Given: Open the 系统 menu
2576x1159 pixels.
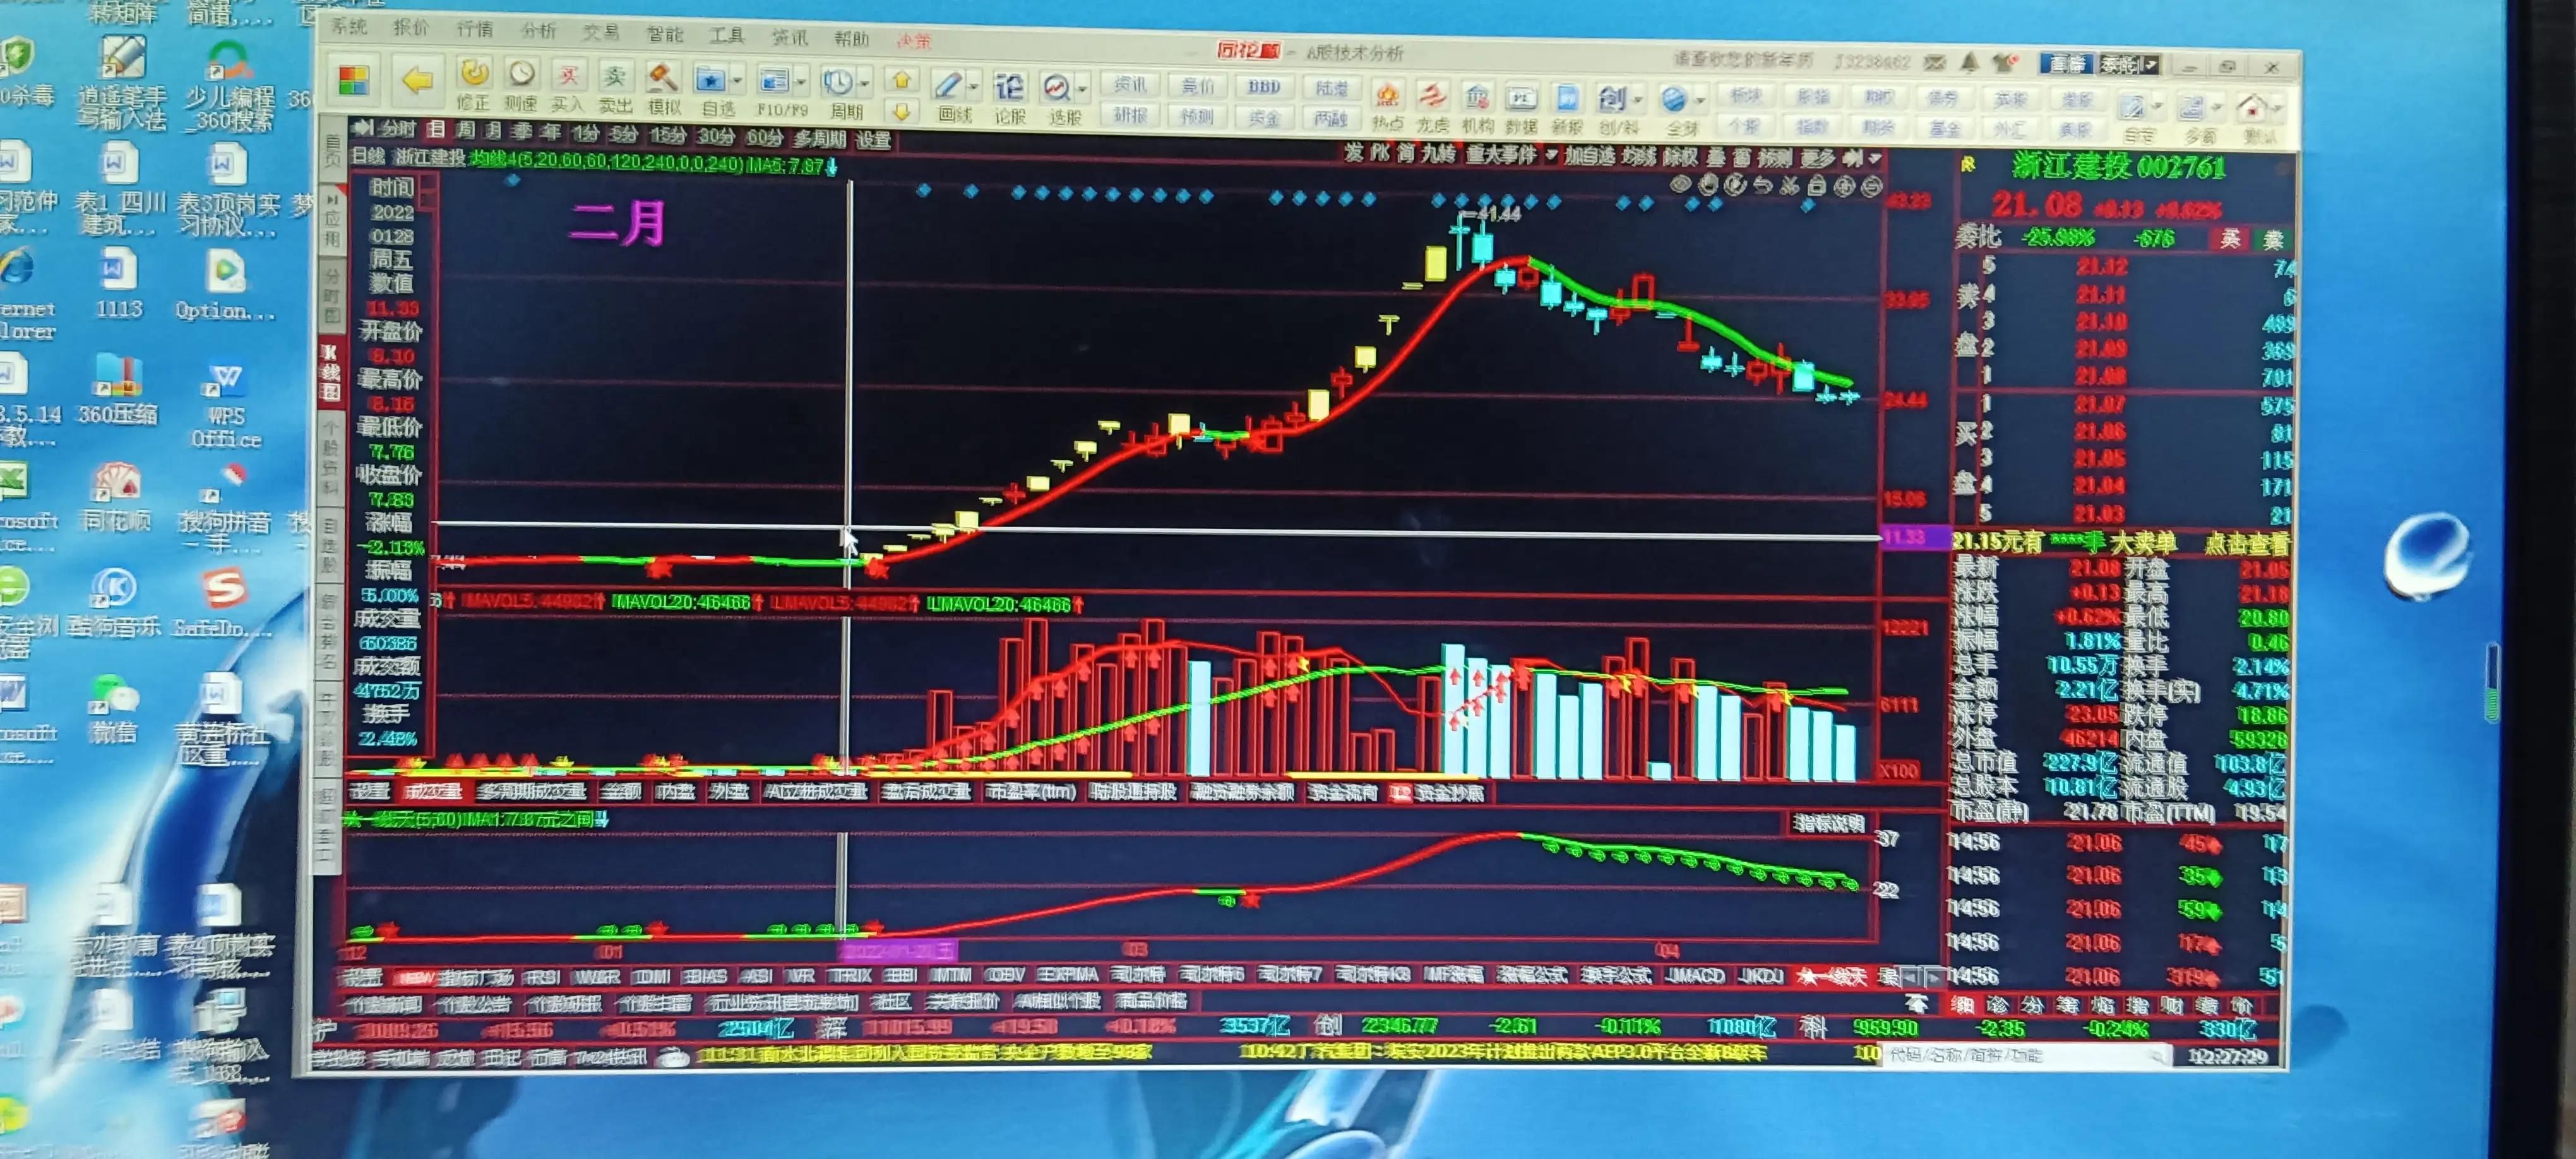Looking at the screenshot, I should [x=349, y=26].
